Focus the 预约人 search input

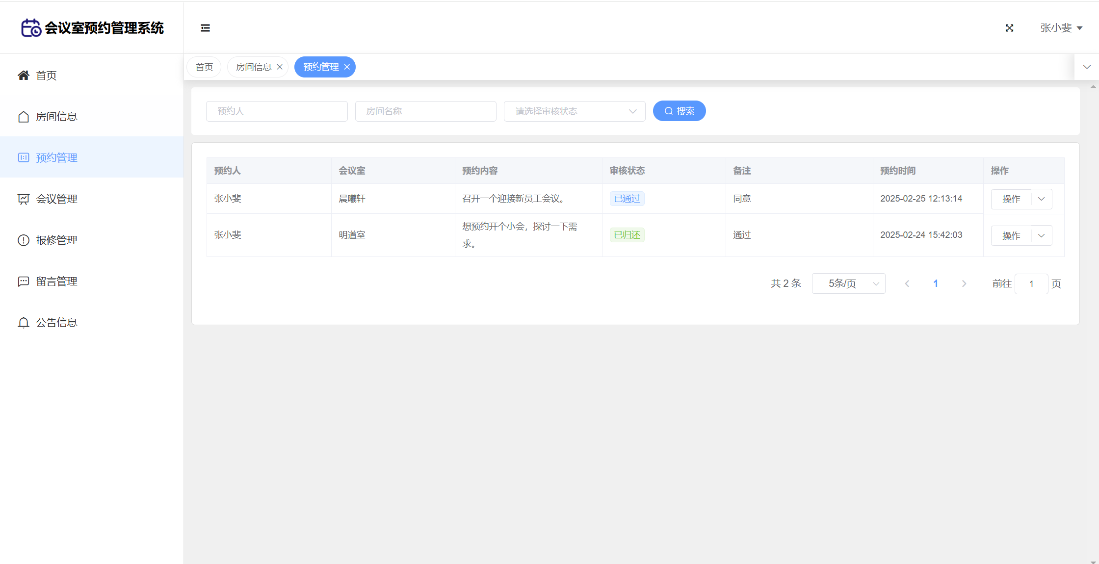coord(277,111)
